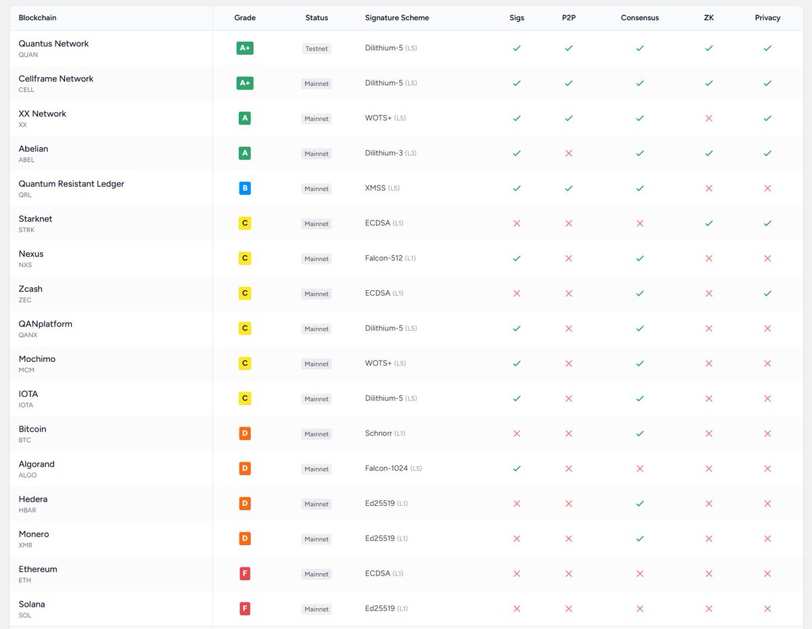Viewport: 812px width, 629px height.
Task: Click the Privacy column header
Action: [x=767, y=18]
